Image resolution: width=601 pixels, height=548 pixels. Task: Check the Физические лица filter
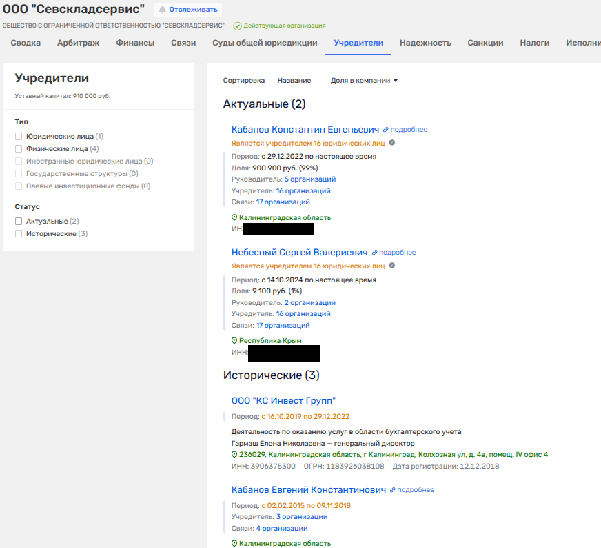coord(19,148)
